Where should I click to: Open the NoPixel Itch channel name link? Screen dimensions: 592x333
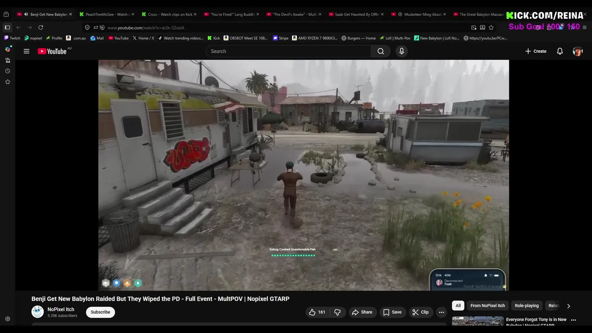pos(61,309)
